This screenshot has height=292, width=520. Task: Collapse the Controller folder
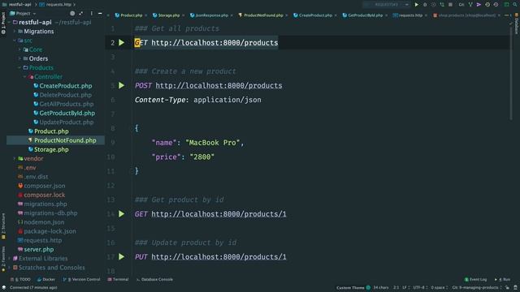point(24,77)
